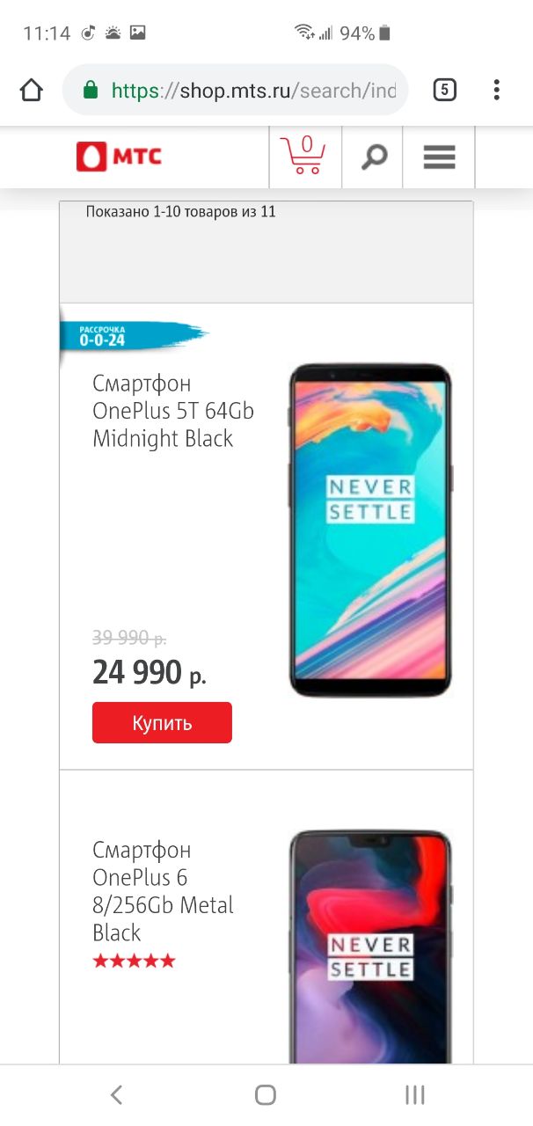Viewport: 533px width, 1126px height.
Task: Open OnePlus 6 8/256Gb Metal Black title
Action: [x=164, y=891]
